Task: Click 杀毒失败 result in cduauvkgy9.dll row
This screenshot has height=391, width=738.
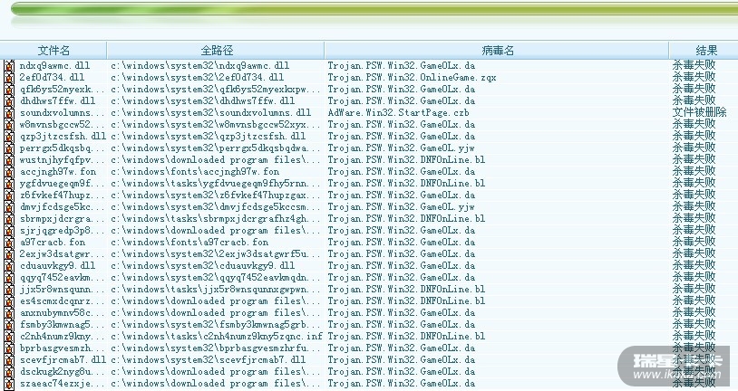Action: pyautogui.click(x=694, y=265)
